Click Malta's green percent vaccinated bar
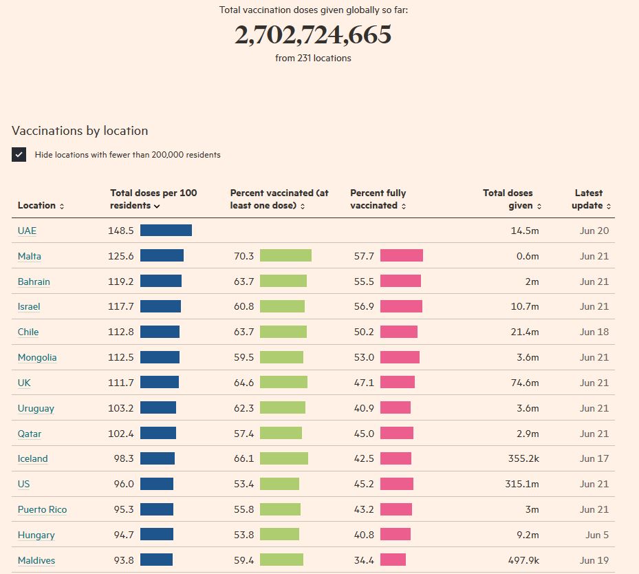Screen dimensions: 639x574 (285, 256)
